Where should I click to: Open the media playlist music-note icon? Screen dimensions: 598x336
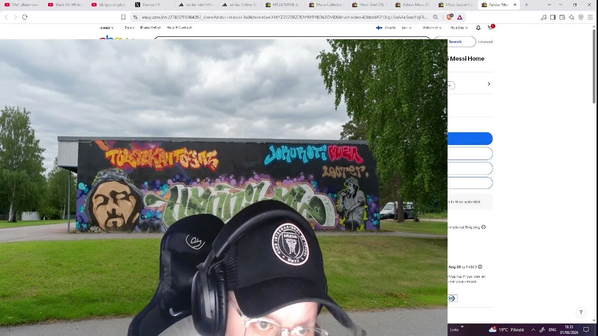click(543, 17)
